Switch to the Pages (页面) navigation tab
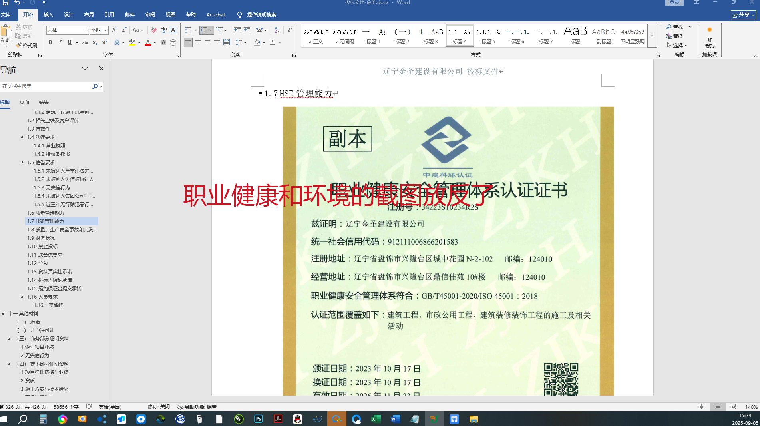This screenshot has width=760, height=426. click(x=24, y=102)
